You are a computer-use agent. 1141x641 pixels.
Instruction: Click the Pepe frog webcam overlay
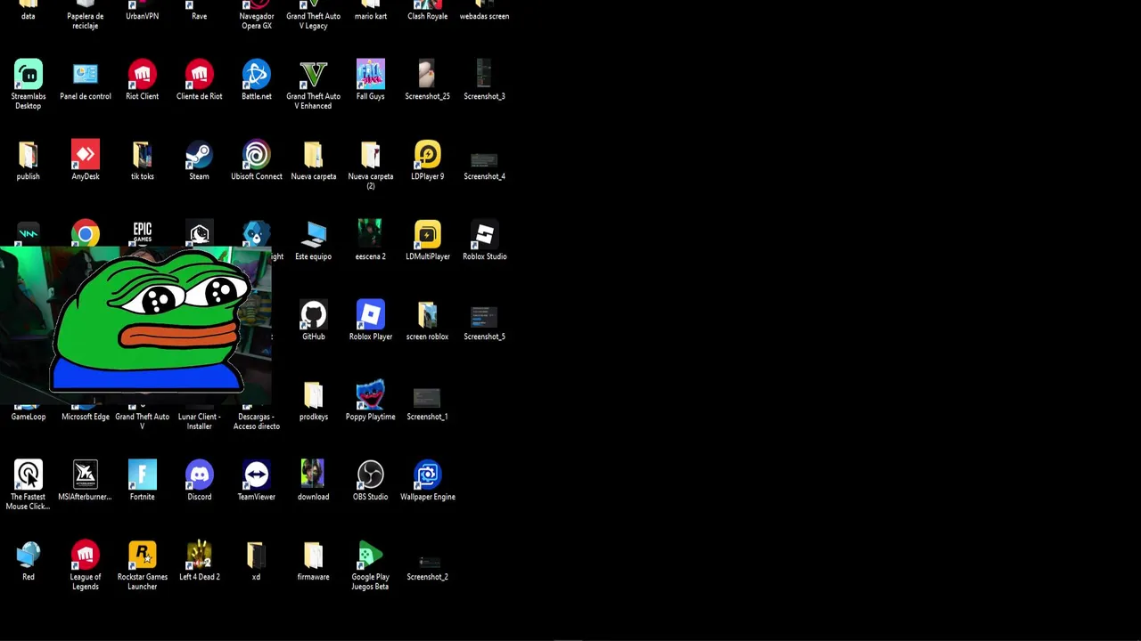coord(135,327)
